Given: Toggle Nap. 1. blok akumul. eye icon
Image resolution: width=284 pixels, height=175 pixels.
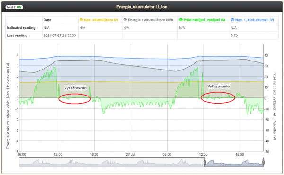Looking at the screenshot, I should point(232,20).
